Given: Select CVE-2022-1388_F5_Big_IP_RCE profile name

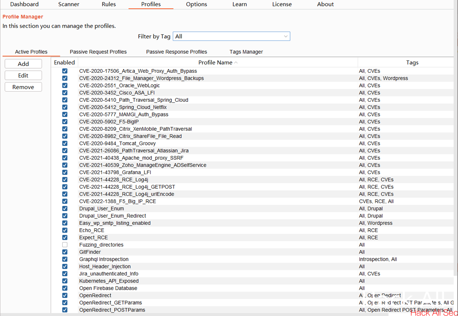Looking at the screenshot, I should point(118,201).
